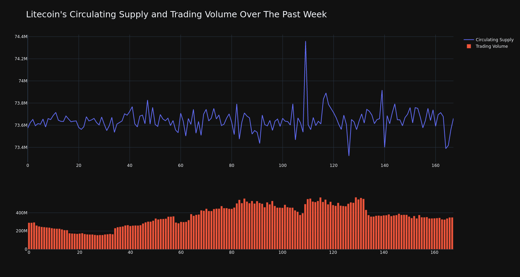Click the chart title about Litecoin's Circulating Supply

176,15
